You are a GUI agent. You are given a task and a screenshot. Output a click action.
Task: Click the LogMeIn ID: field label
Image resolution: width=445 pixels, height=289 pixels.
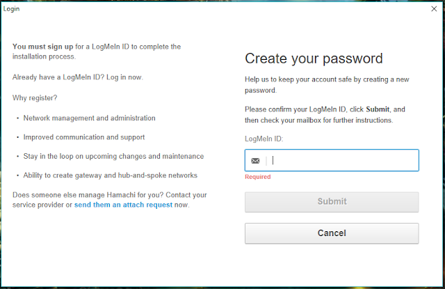click(264, 139)
